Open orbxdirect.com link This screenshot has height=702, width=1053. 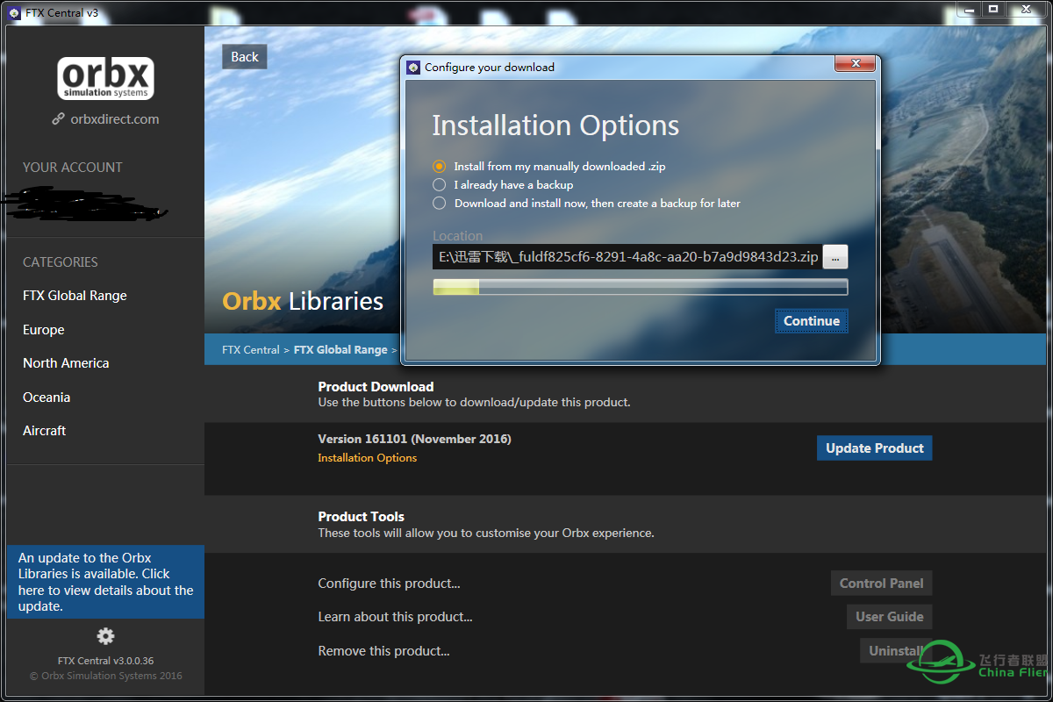click(115, 119)
